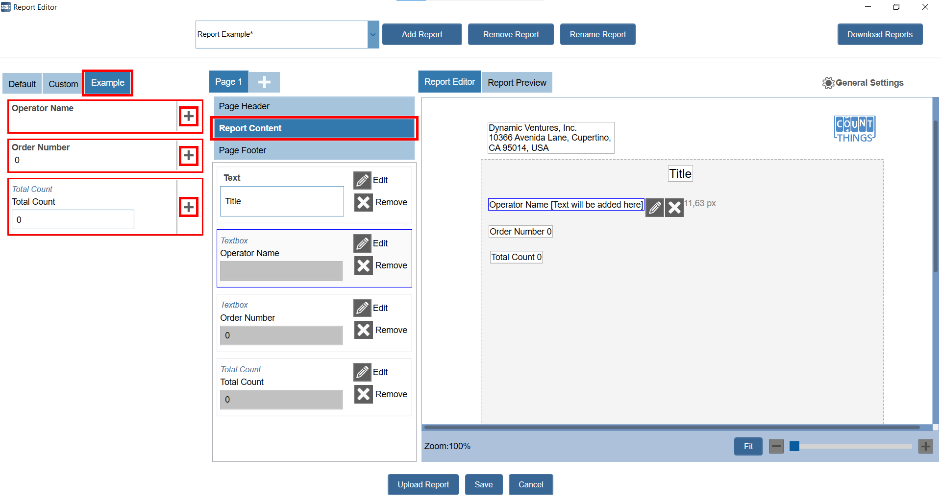The width and height of the screenshot is (941, 503).
Task: Open the report selection dropdown
Action: pos(373,34)
